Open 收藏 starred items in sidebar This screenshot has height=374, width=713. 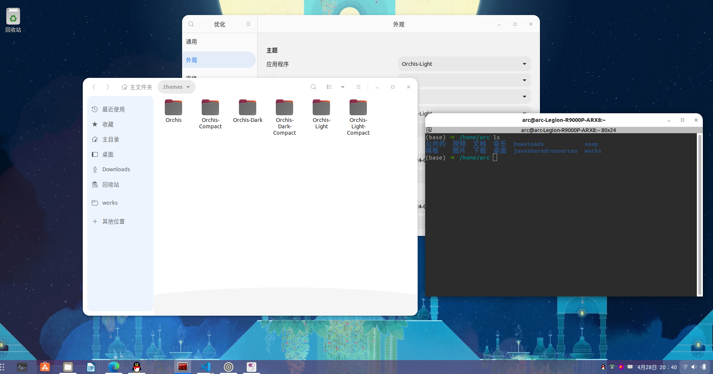[x=120, y=124]
